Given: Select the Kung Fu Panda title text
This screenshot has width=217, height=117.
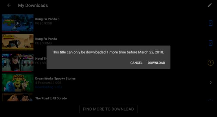Looking at the screenshot, I should [x=46, y=39].
